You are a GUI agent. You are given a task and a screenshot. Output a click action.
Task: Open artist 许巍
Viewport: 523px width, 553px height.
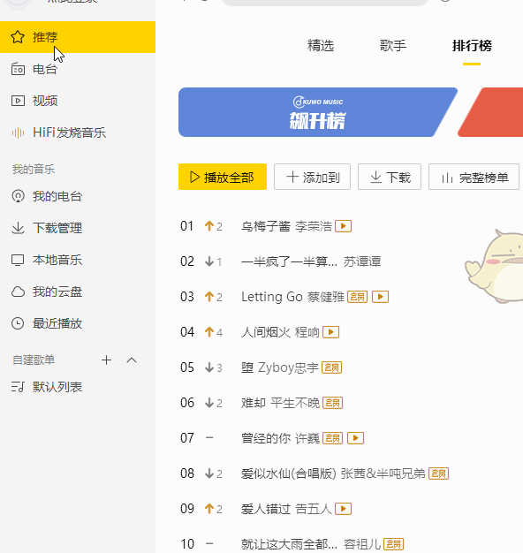(x=307, y=438)
